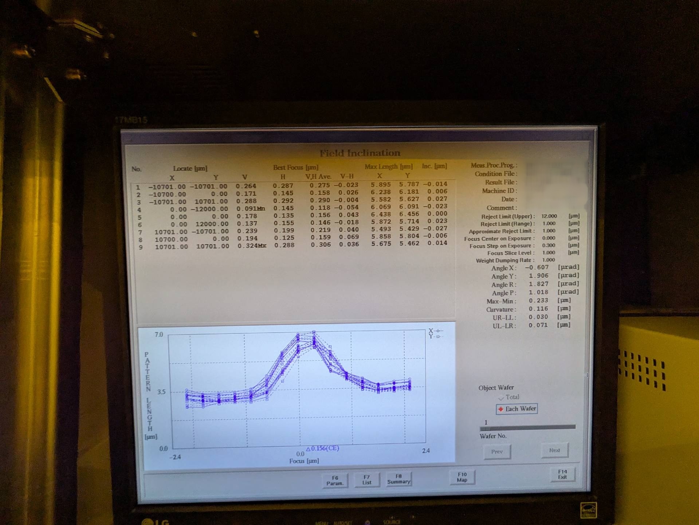Select row 1 in the measurement table
The height and width of the screenshot is (525, 699).
(x=292, y=186)
